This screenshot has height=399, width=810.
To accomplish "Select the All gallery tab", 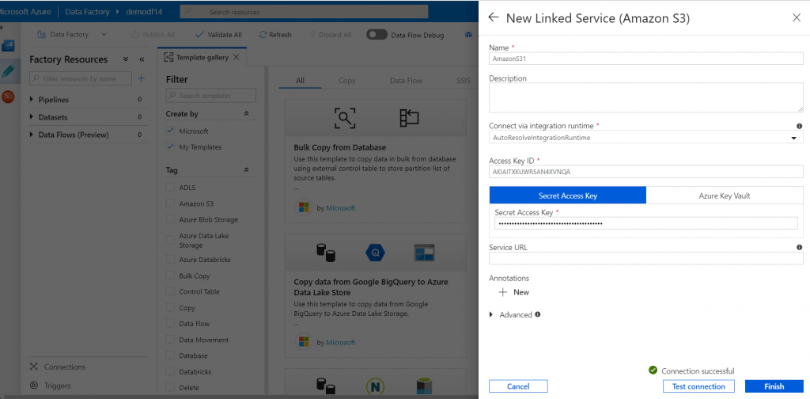I will pos(300,80).
